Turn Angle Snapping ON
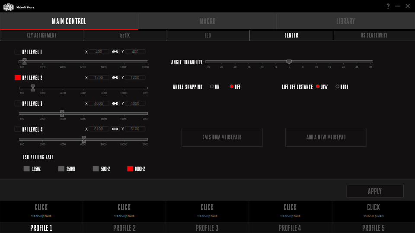Viewport: 415px width, 233px height. point(212,87)
